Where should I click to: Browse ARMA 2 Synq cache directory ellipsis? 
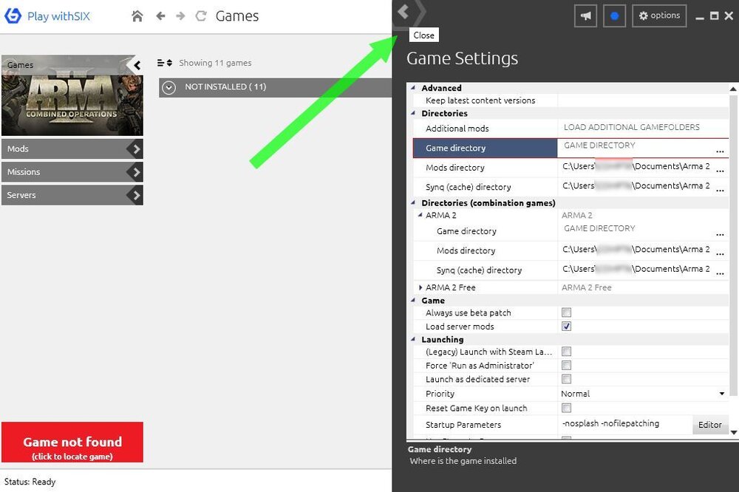pos(720,273)
